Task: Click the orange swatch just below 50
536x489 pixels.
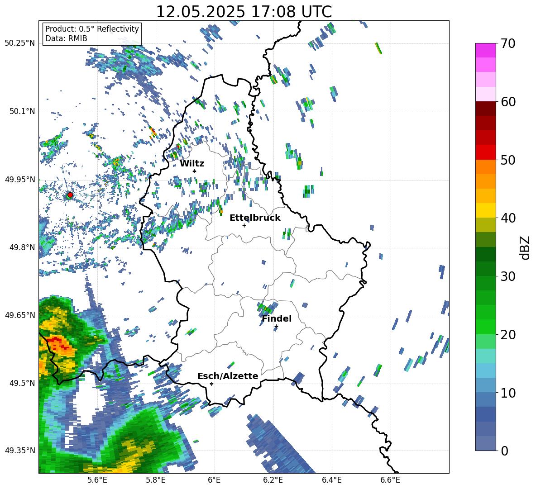Action: pyautogui.click(x=486, y=167)
